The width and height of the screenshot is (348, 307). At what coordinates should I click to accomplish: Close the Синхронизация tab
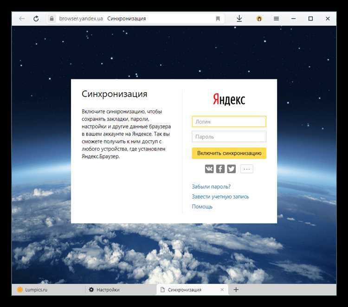coord(222,289)
